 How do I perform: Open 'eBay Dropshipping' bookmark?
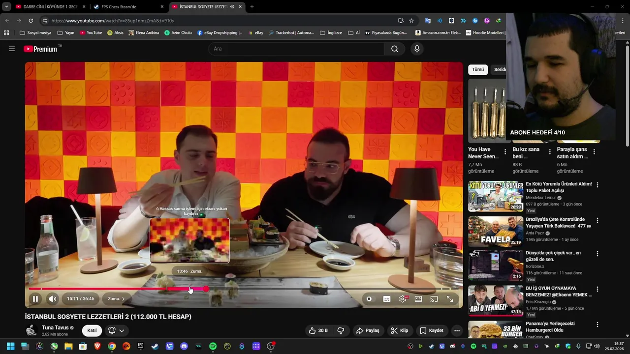coord(220,33)
